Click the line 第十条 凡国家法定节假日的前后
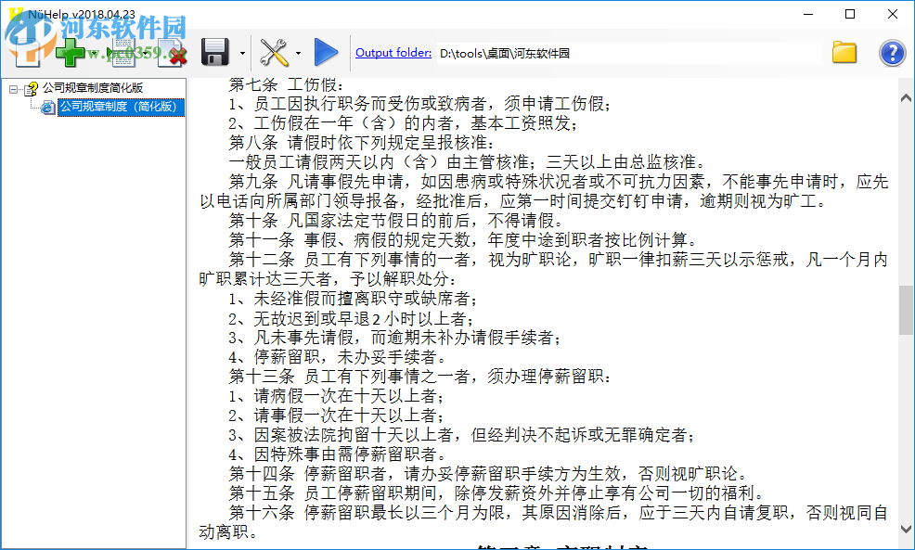915x550 pixels. click(x=395, y=221)
